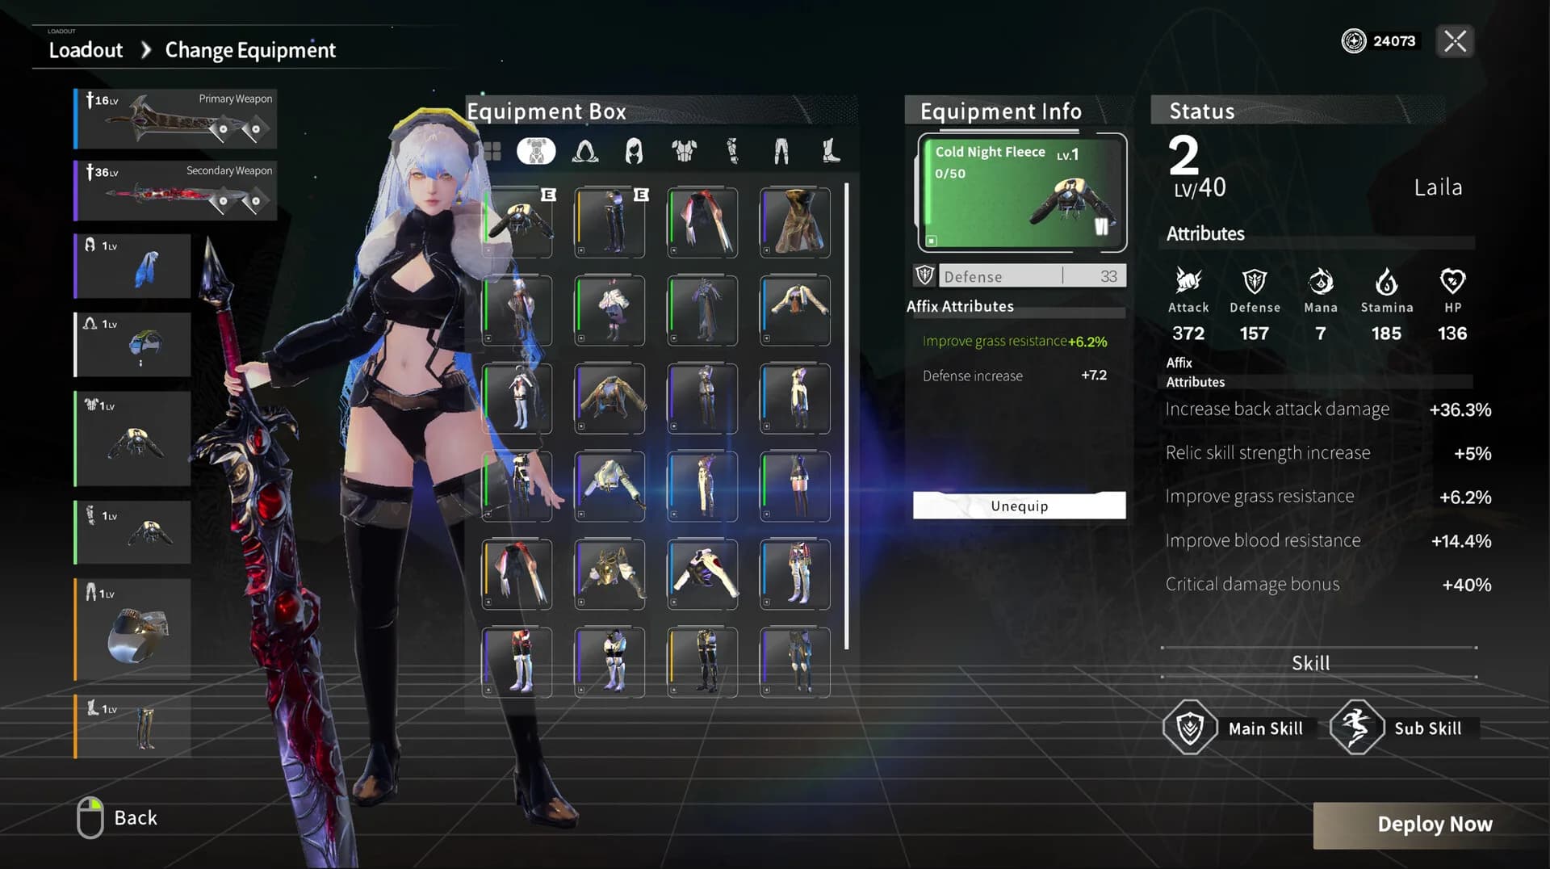This screenshot has width=1550, height=869.
Task: Click the Attack attribute icon
Action: 1188,281
